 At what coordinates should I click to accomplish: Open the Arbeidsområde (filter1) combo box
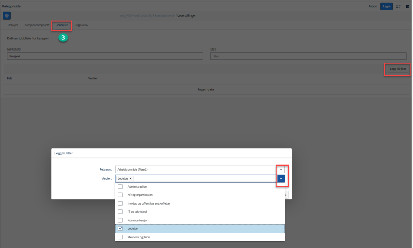click(200, 169)
